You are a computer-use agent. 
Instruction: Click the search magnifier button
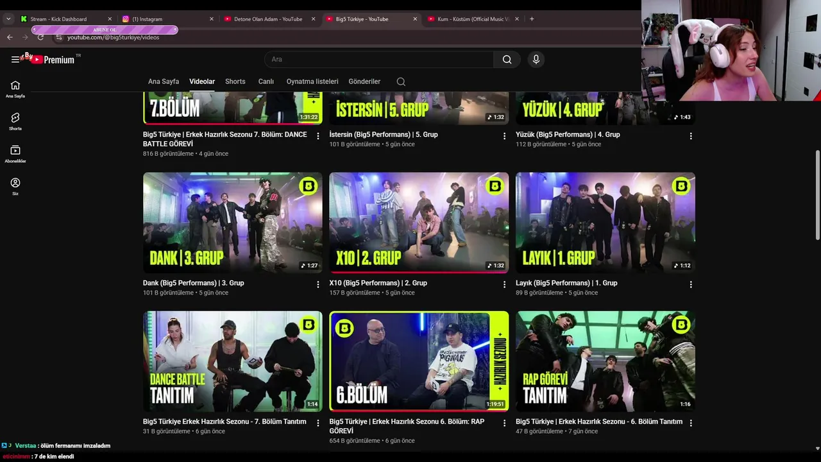click(507, 60)
